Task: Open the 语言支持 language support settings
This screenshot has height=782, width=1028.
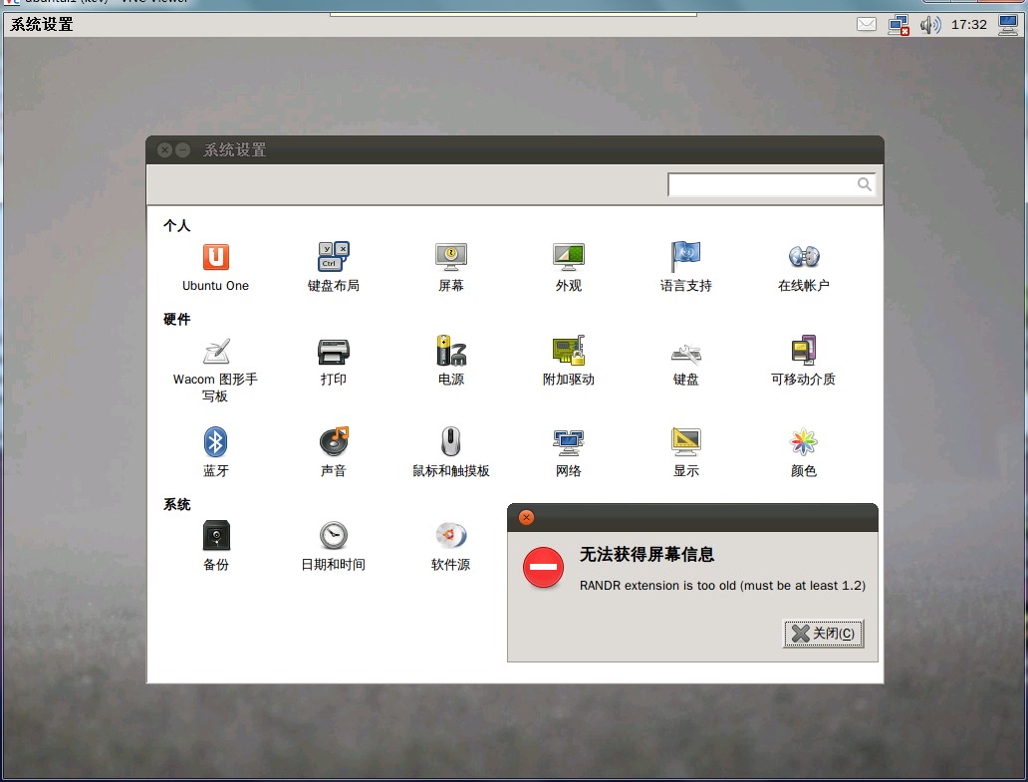Action: (685, 267)
